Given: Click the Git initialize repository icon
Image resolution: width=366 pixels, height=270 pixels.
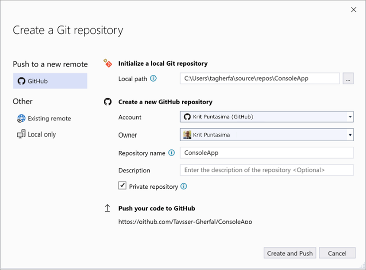Looking at the screenshot, I should pos(108,63).
